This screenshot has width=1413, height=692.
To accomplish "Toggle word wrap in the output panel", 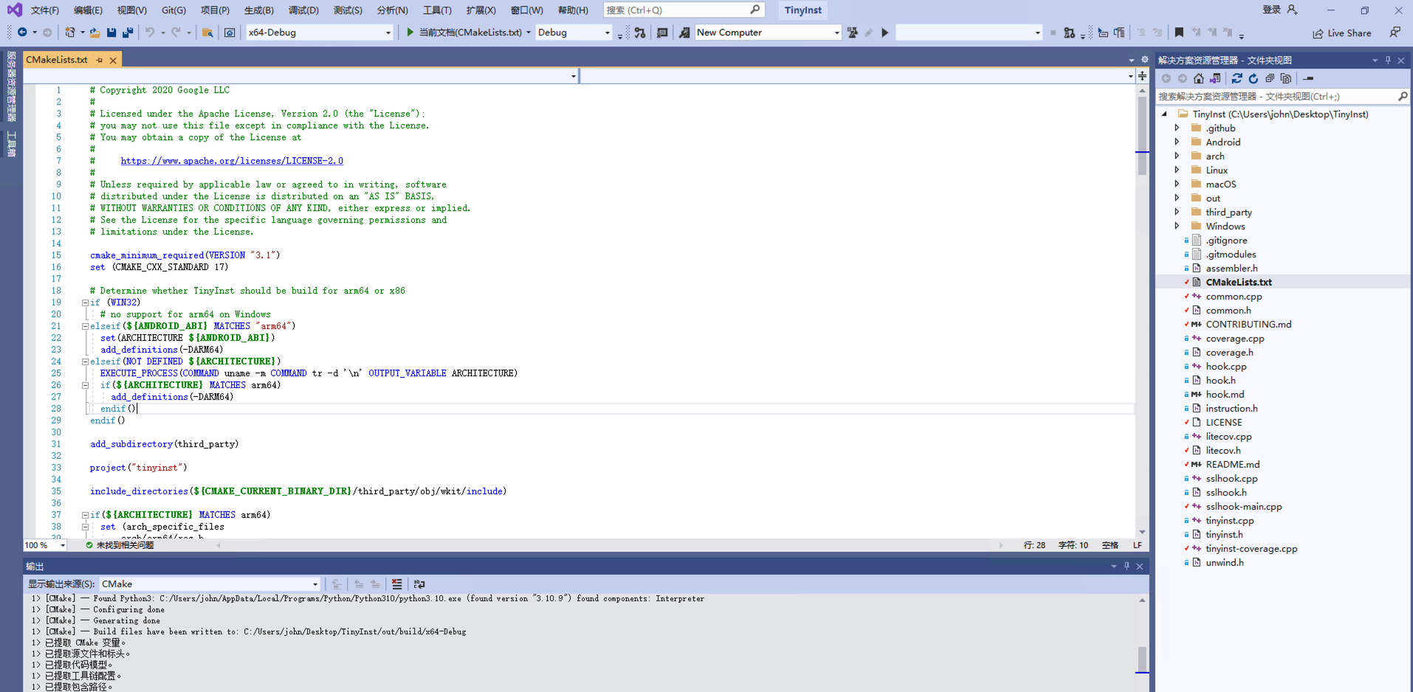I will 419,584.
